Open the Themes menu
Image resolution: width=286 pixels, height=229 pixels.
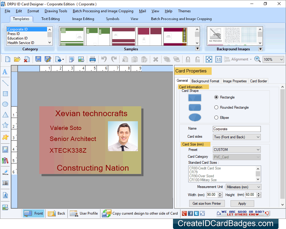pyautogui.click(x=184, y=11)
